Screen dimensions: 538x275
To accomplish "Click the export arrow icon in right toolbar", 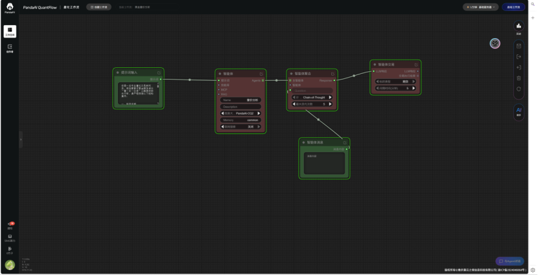I will (x=519, y=57).
